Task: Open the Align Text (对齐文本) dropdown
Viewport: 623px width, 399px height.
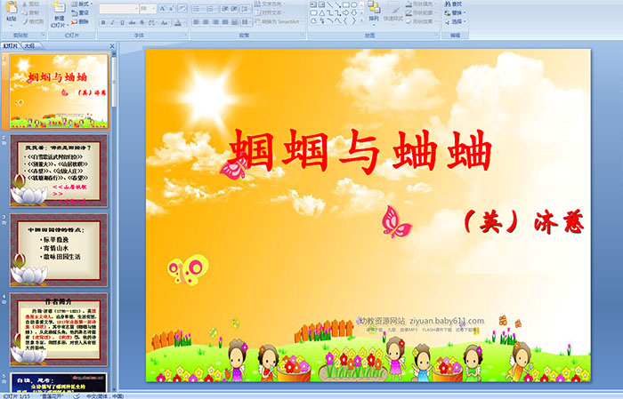Action: (270, 12)
